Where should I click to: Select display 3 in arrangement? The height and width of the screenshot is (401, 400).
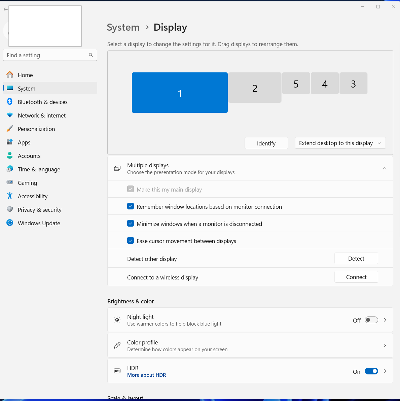[x=353, y=83]
